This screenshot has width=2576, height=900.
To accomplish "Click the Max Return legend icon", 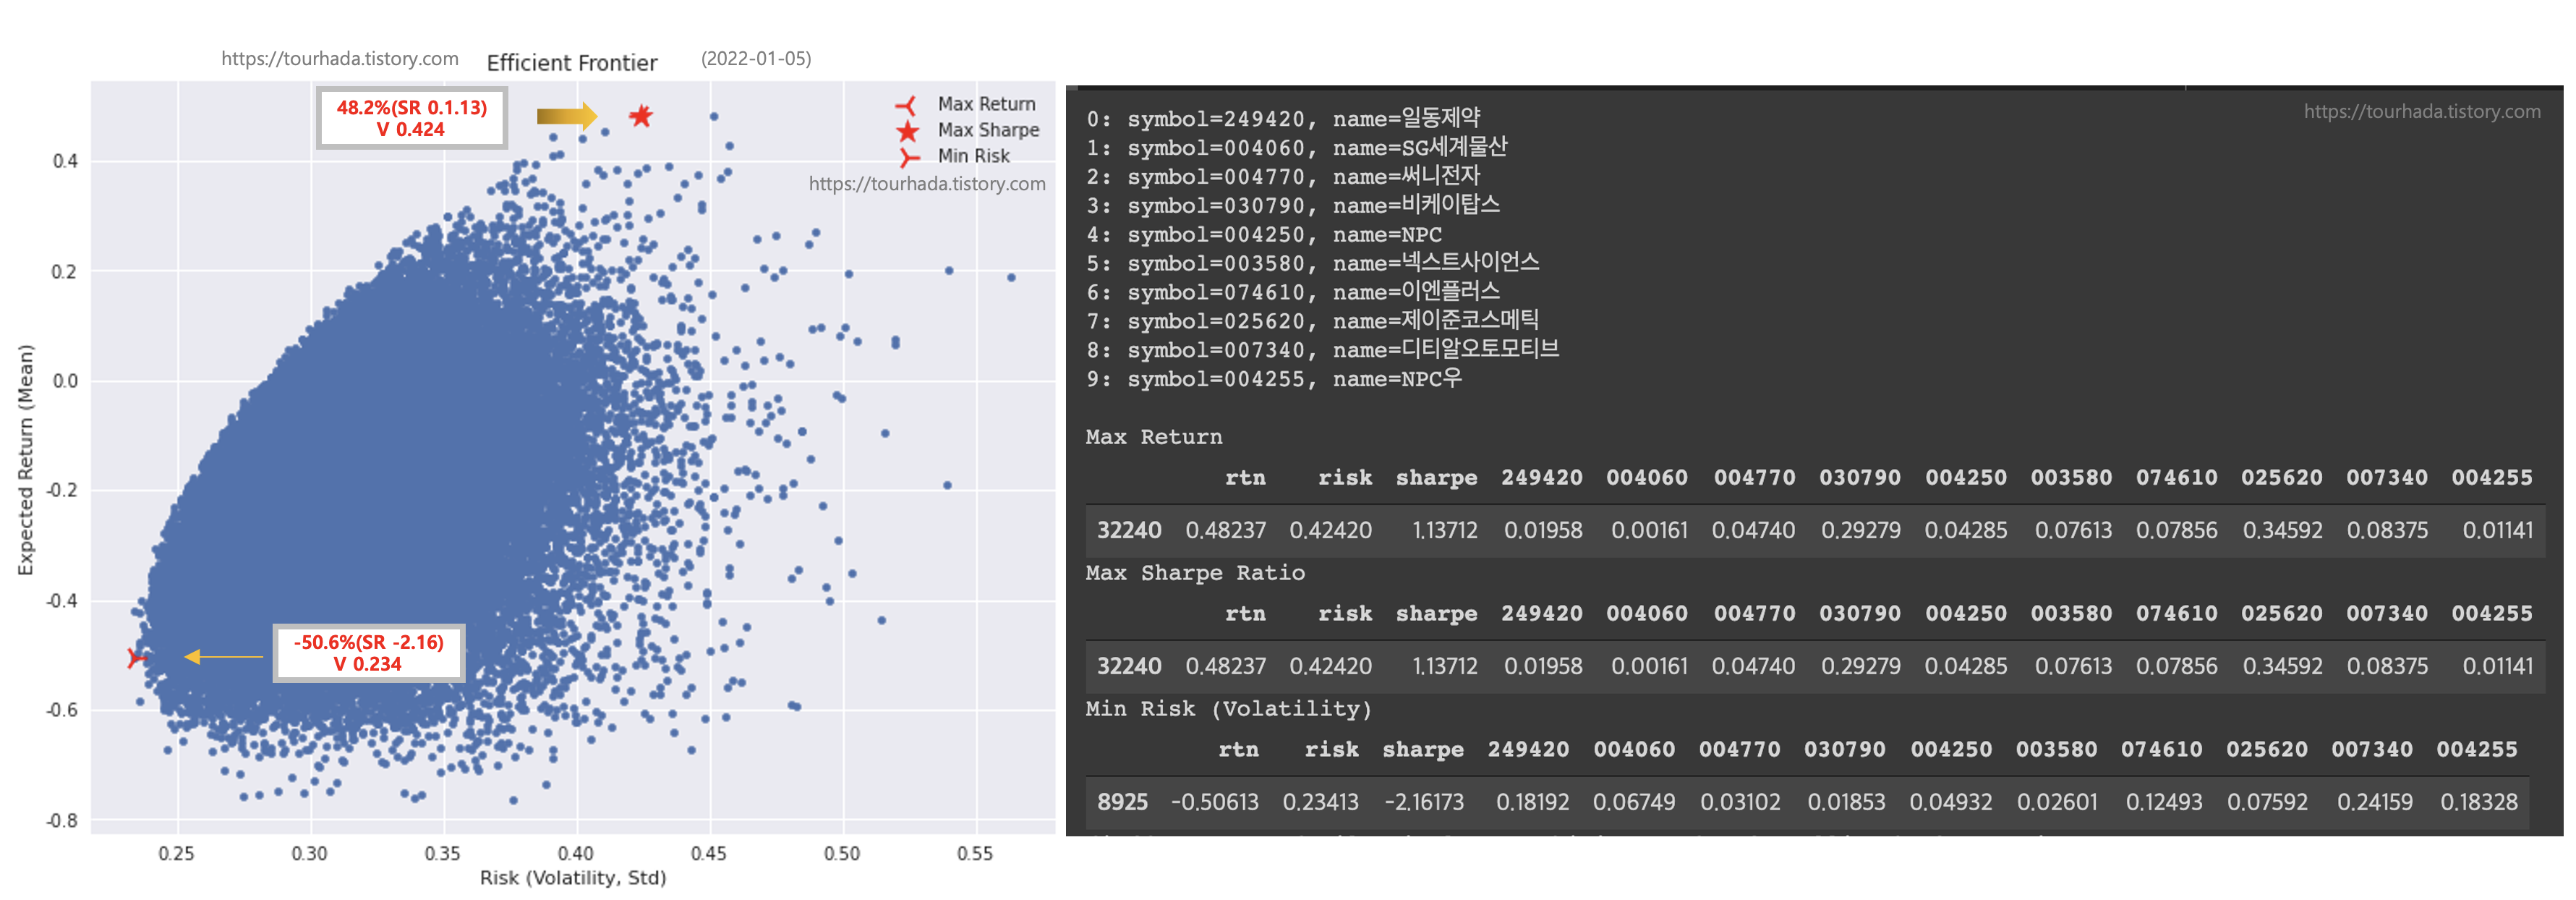I will coord(906,105).
